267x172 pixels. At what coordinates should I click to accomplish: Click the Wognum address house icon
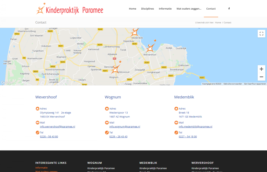(107, 109)
